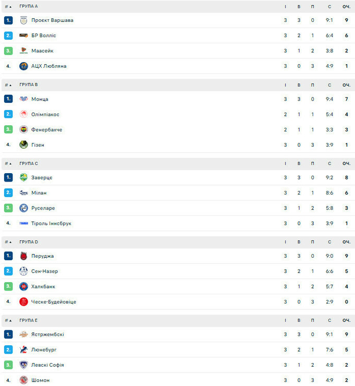Click the Перуджа team logo
355x386 pixels.
pos(23,256)
